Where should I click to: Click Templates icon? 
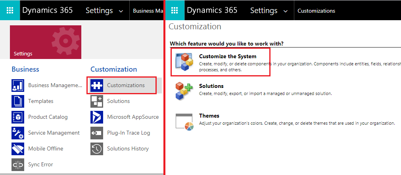(18, 101)
